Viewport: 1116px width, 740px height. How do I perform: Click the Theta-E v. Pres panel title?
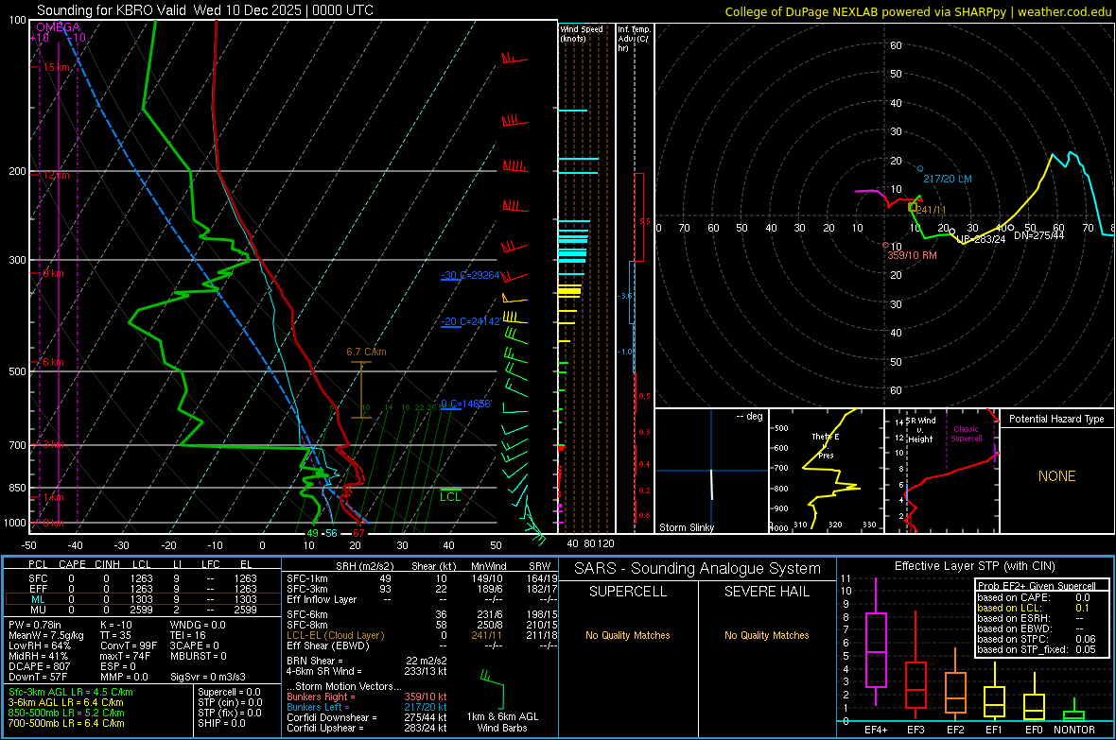826,445
